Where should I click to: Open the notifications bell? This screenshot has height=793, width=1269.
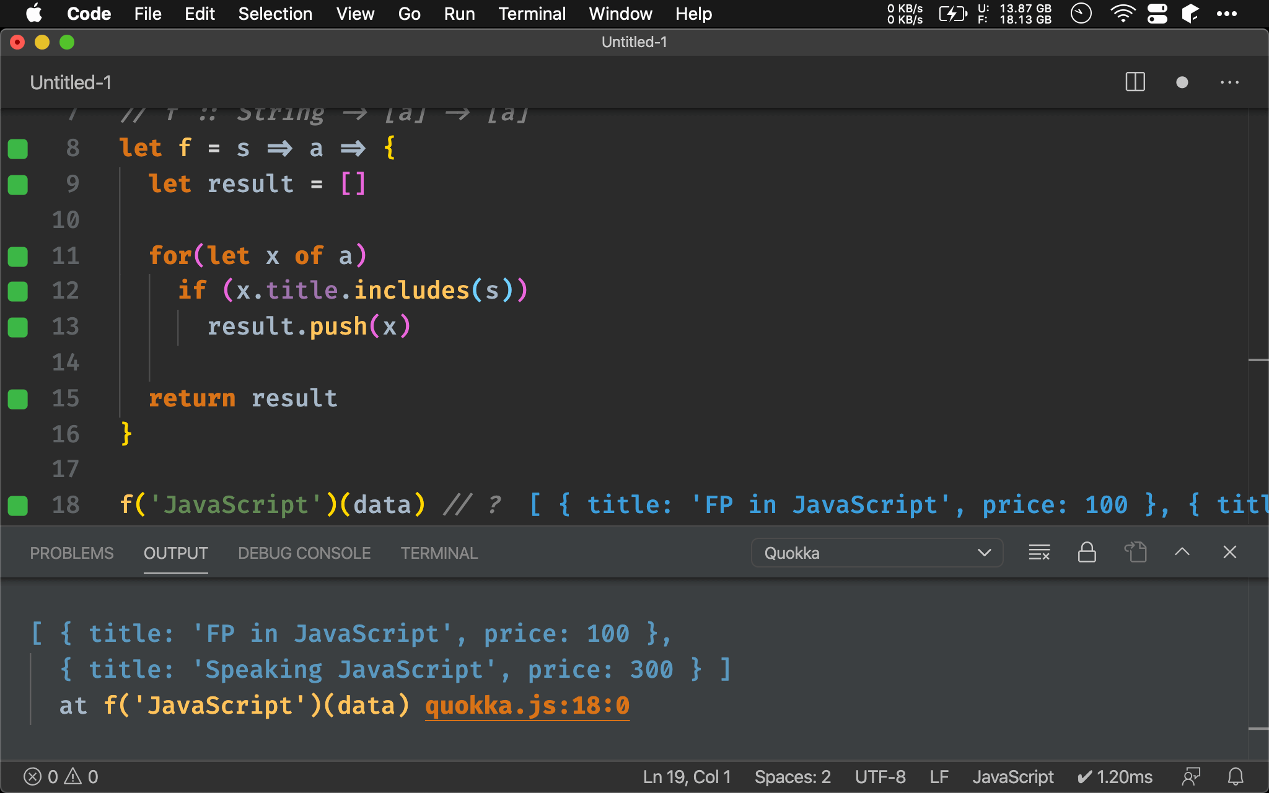[x=1236, y=777]
